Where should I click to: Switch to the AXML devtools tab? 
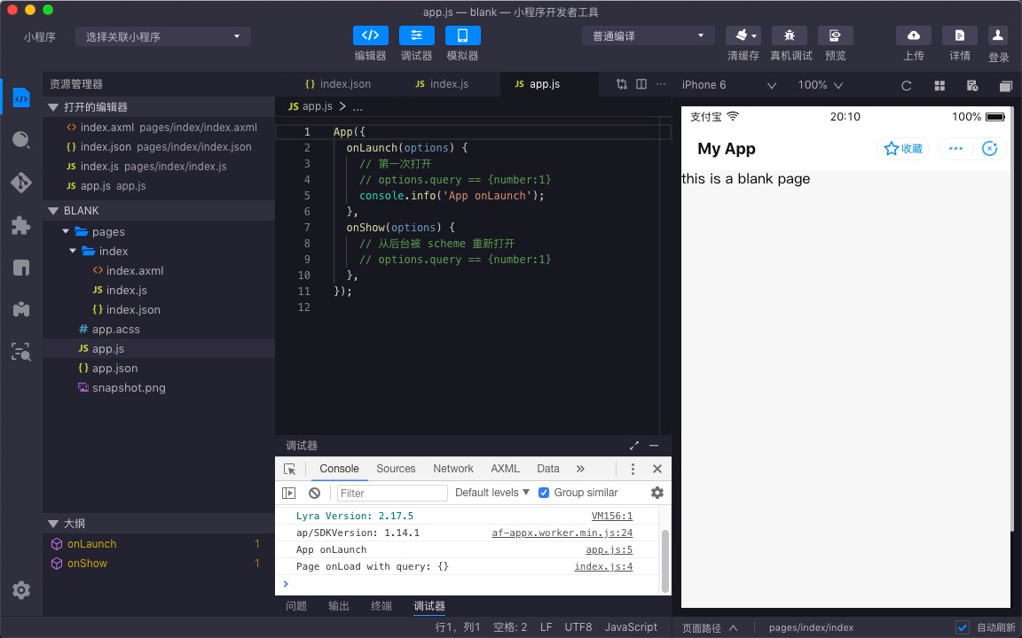tap(505, 469)
